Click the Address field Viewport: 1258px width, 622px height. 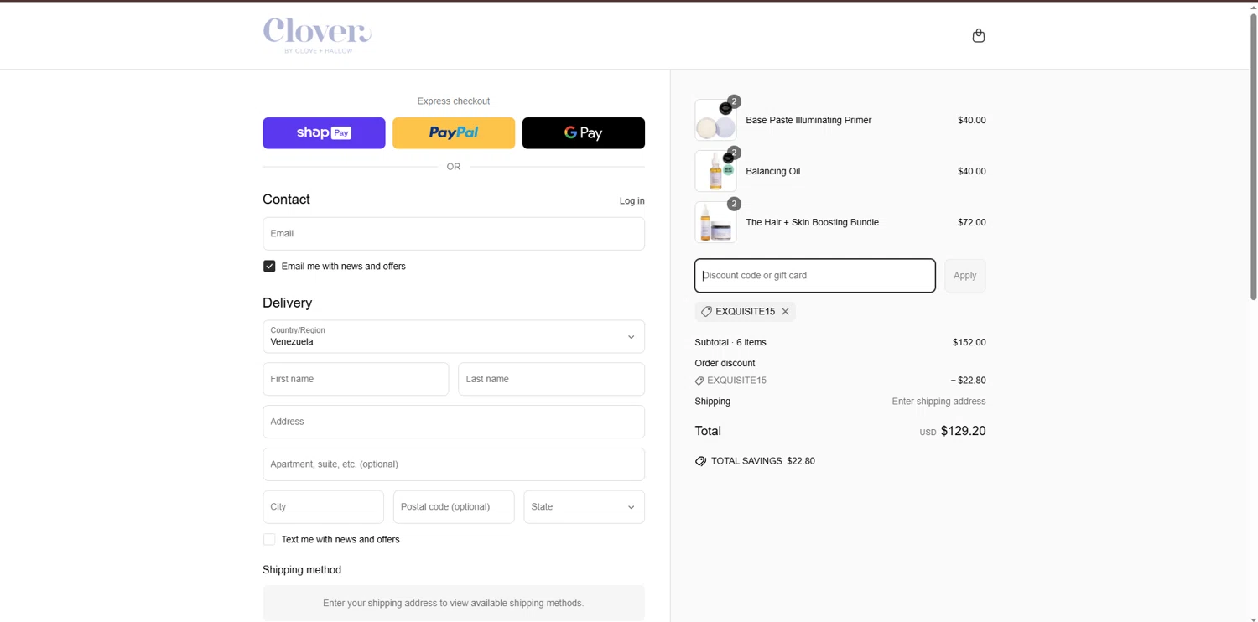pyautogui.click(x=454, y=422)
